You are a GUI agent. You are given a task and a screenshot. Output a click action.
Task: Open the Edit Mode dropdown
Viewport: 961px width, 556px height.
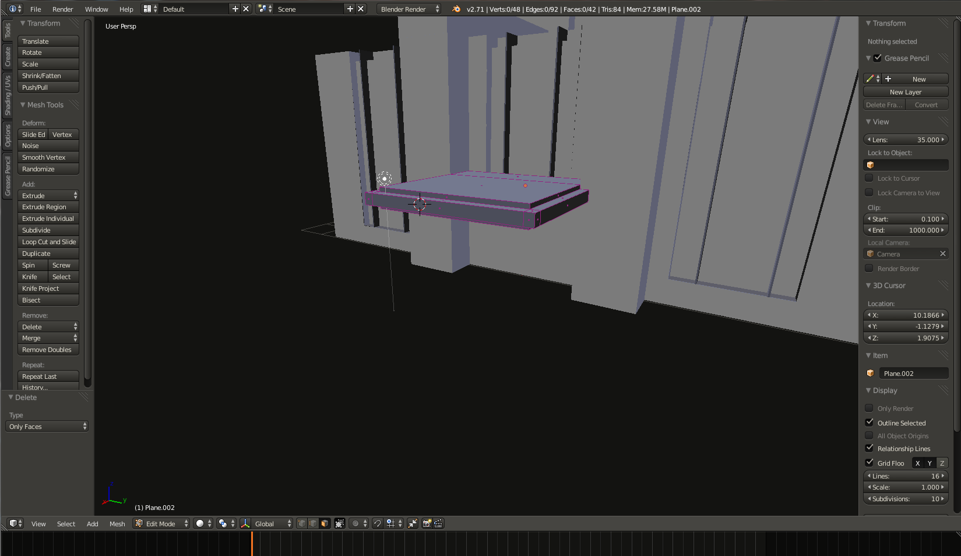(161, 523)
